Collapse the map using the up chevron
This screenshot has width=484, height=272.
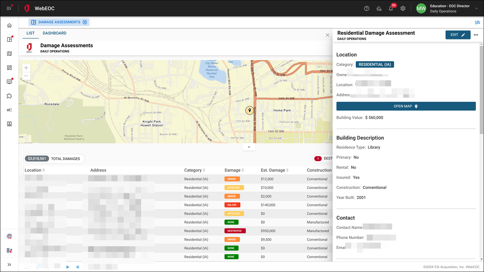point(249,147)
